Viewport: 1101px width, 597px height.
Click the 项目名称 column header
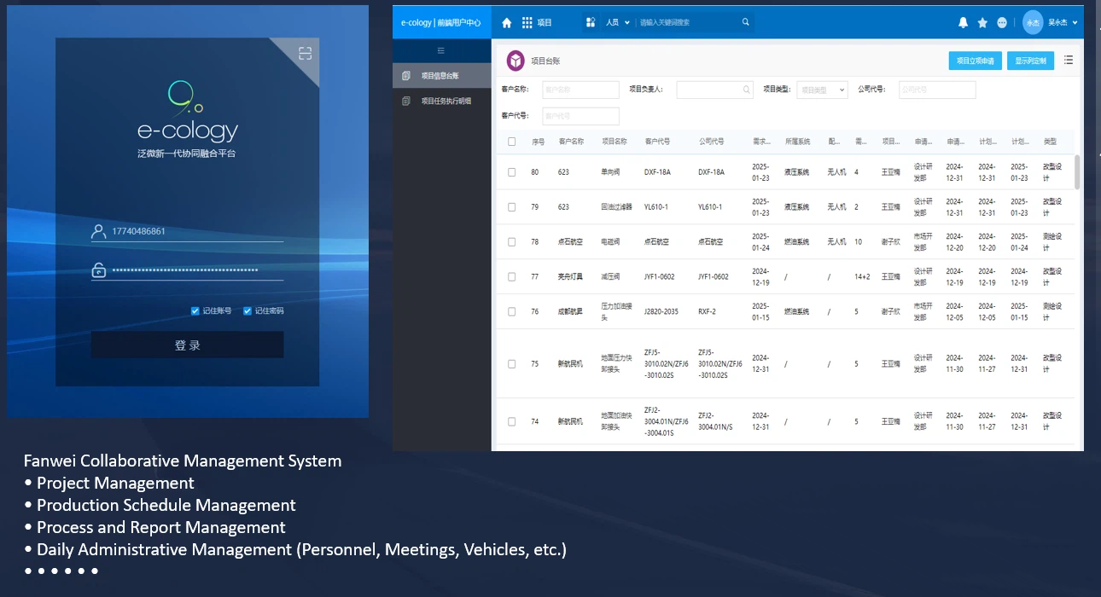pyautogui.click(x=615, y=142)
